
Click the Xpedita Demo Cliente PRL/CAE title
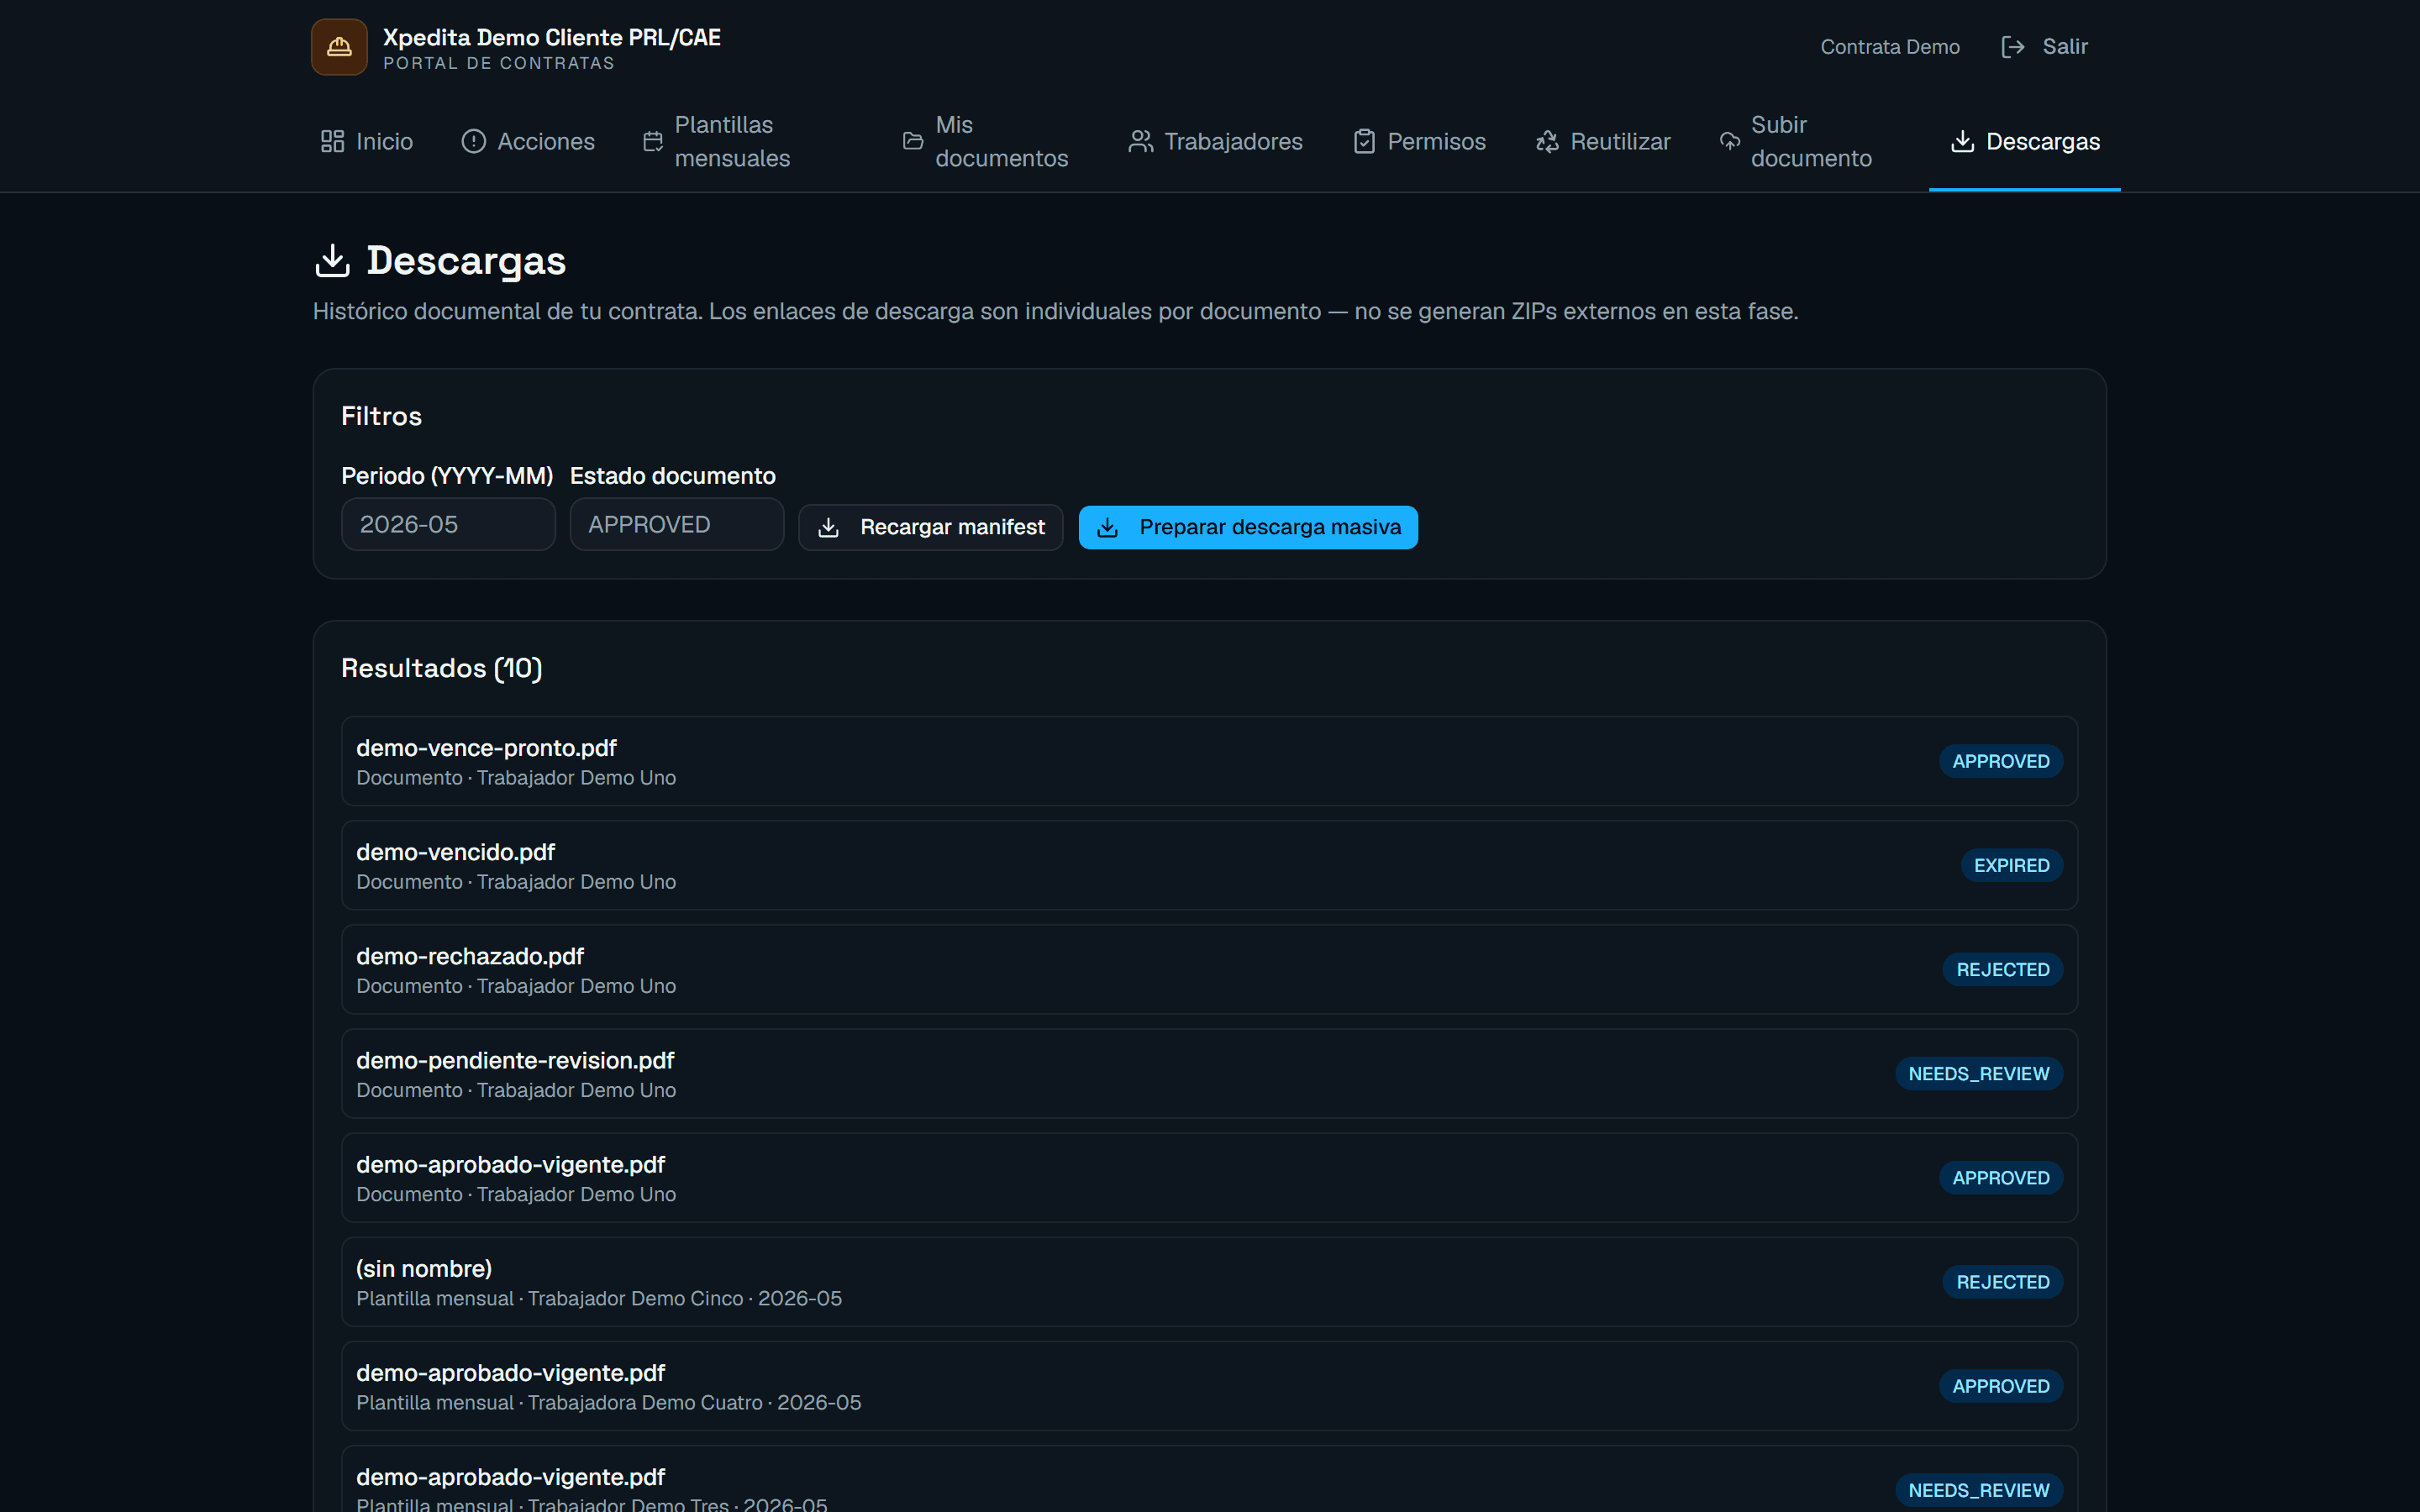tap(552, 37)
